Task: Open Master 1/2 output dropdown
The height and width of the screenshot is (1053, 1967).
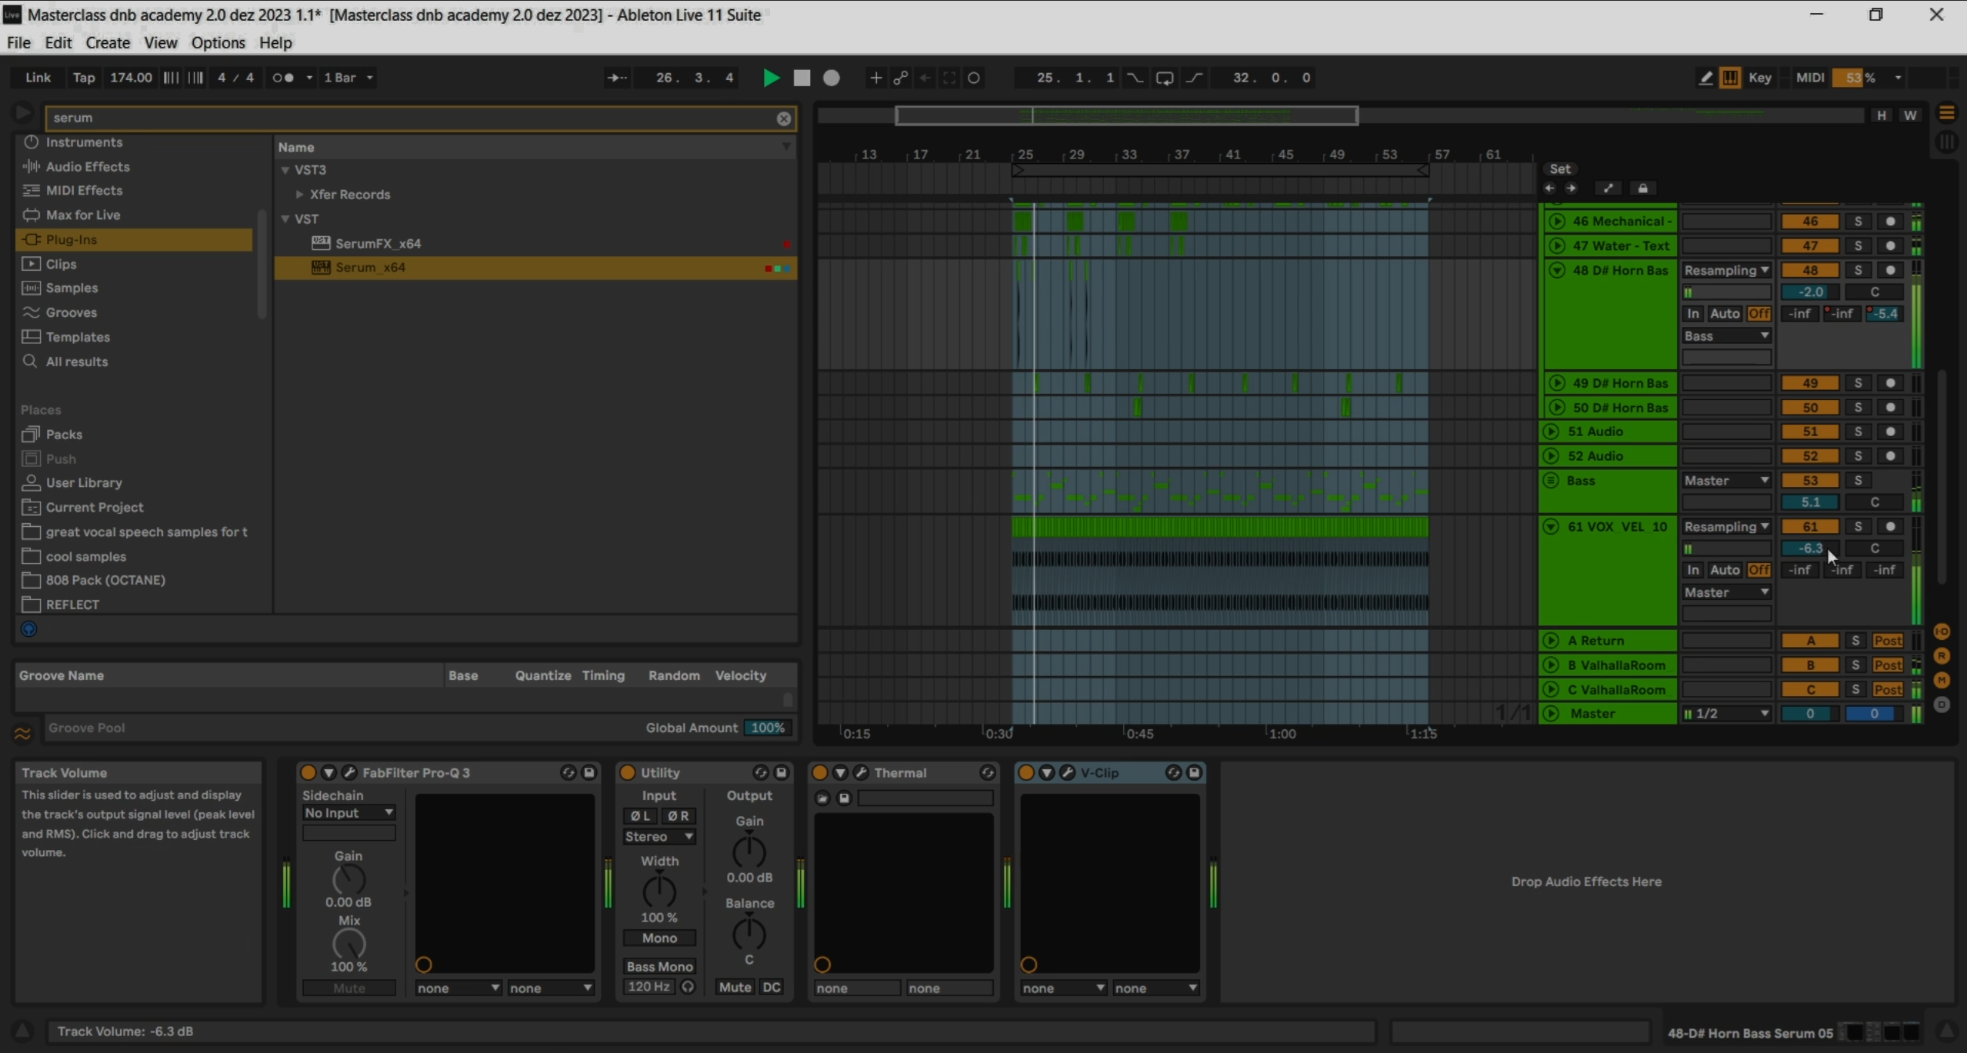Action: pyautogui.click(x=1726, y=714)
